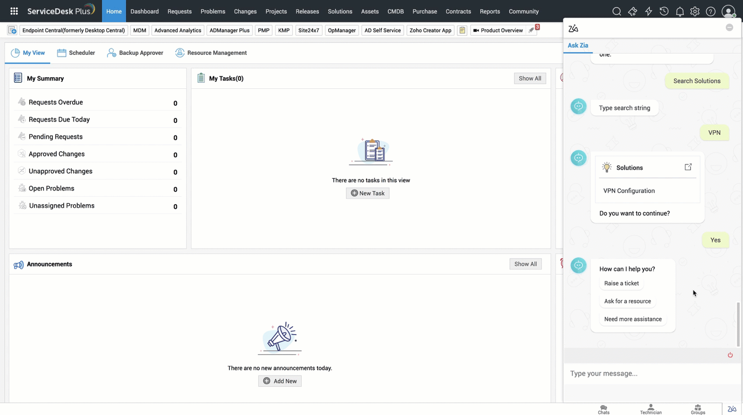Choose Ask for a resource option

tap(628, 301)
